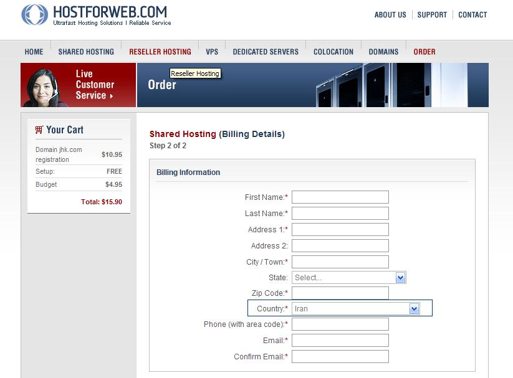Focus the City / Town field
This screenshot has height=378, width=513.
point(340,262)
